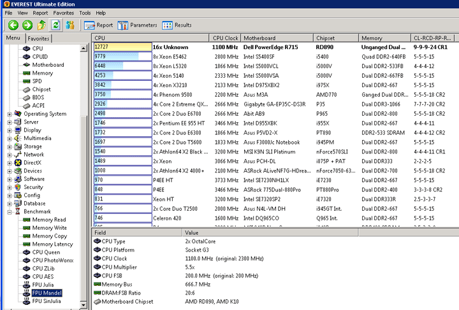Click the Devices category icon

point(18,171)
